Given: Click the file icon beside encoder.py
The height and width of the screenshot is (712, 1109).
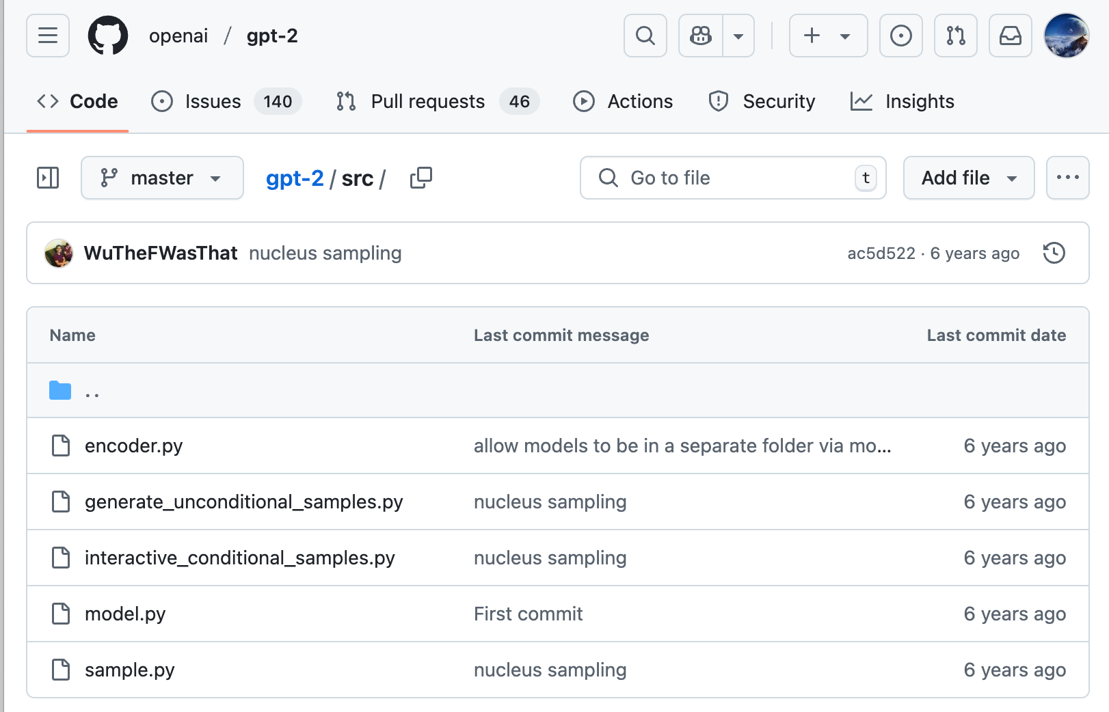Looking at the screenshot, I should pos(61,446).
